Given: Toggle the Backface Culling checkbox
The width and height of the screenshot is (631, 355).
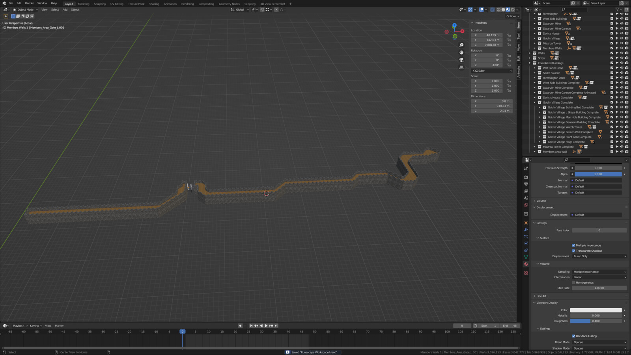Looking at the screenshot, I should click(573, 336).
